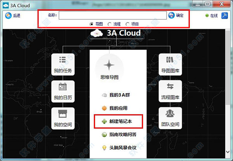The image size is (233, 161).
Task: Select the 导图 radio button
Action: [92, 24]
